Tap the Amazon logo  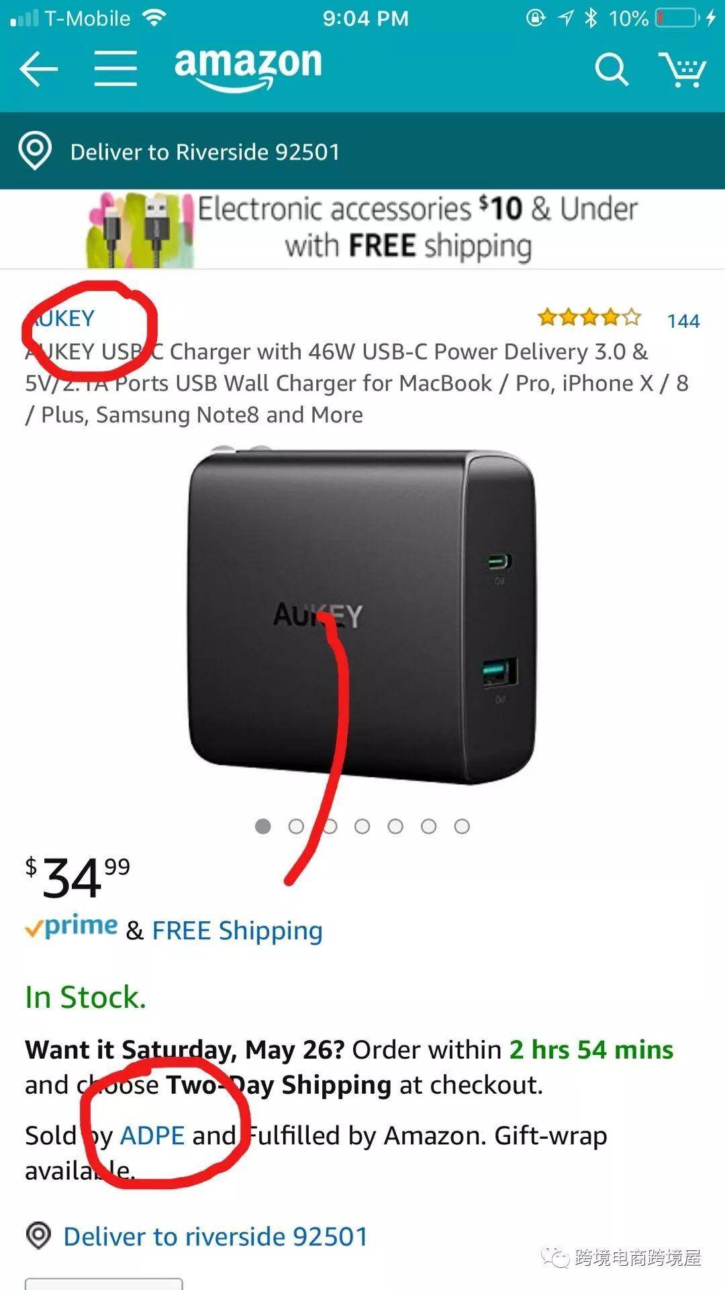click(x=248, y=69)
